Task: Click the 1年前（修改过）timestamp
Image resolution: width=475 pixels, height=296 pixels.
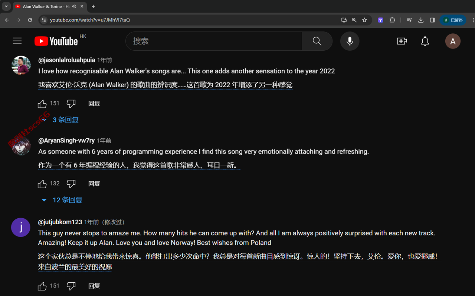Action: 105,222
